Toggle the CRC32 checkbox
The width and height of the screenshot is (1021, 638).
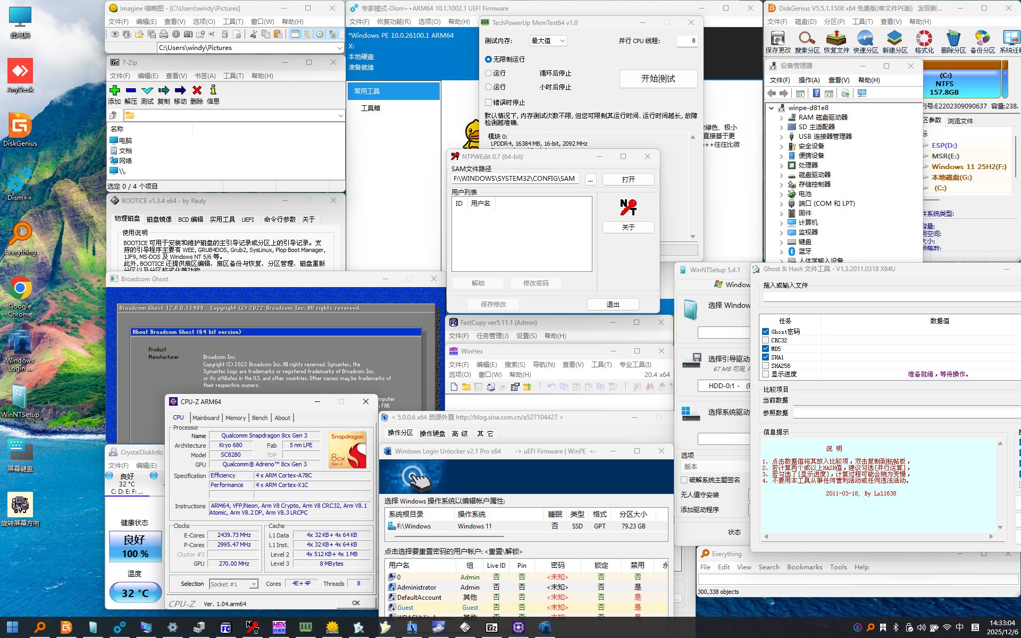(x=765, y=340)
